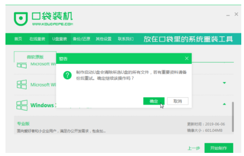Click the system list vertical scrollbar
This screenshot has width=244, height=156.
click(x=233, y=117)
